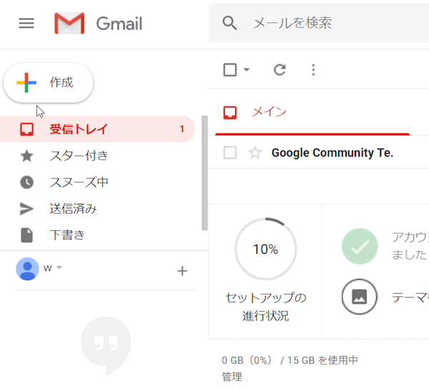Click the red inbox icon in sidebar
This screenshot has width=429, height=389.
tap(27, 129)
